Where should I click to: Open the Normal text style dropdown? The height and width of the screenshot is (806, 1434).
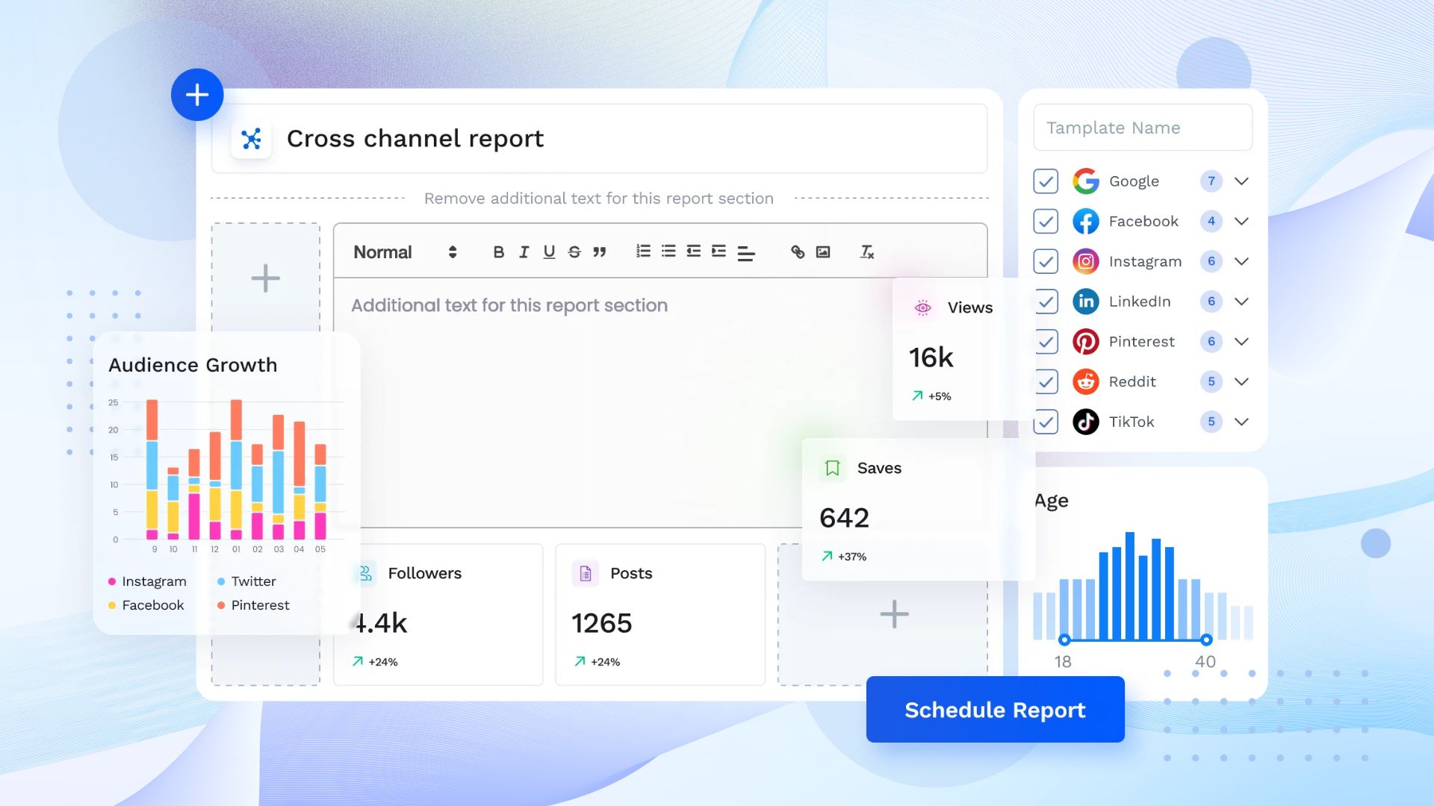pyautogui.click(x=405, y=252)
